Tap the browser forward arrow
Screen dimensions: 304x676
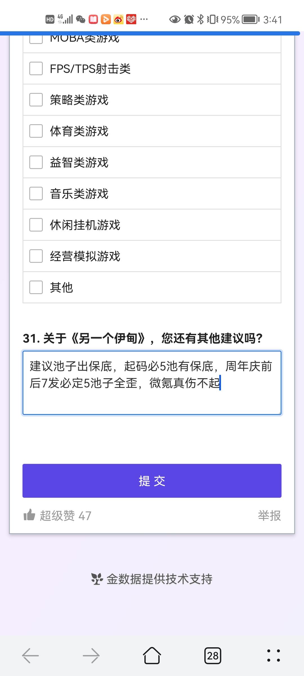pyautogui.click(x=91, y=656)
